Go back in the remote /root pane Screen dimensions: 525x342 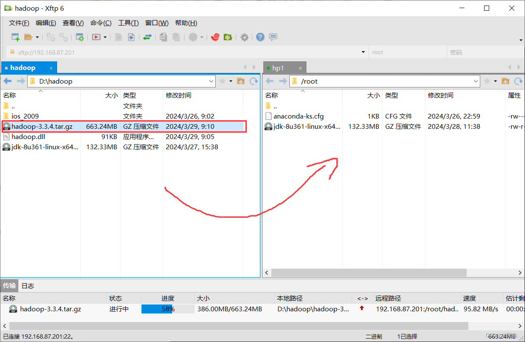pyautogui.click(x=270, y=81)
